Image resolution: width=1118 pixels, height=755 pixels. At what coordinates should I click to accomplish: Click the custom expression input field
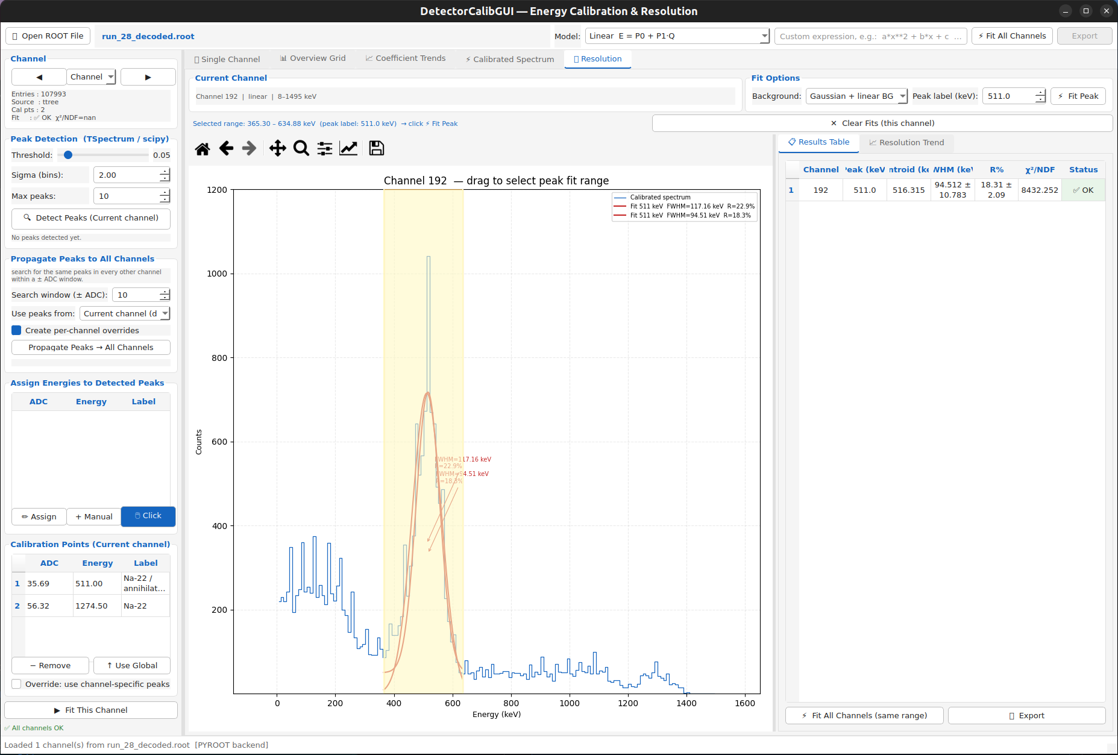click(x=870, y=36)
